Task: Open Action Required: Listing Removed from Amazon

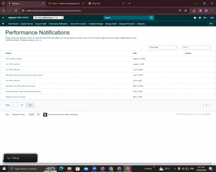Action: 23,92
